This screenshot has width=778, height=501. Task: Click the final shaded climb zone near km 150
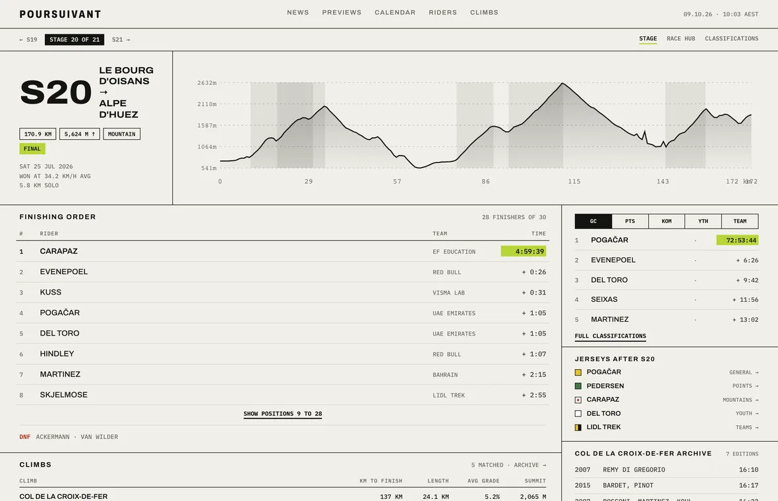[685, 125]
